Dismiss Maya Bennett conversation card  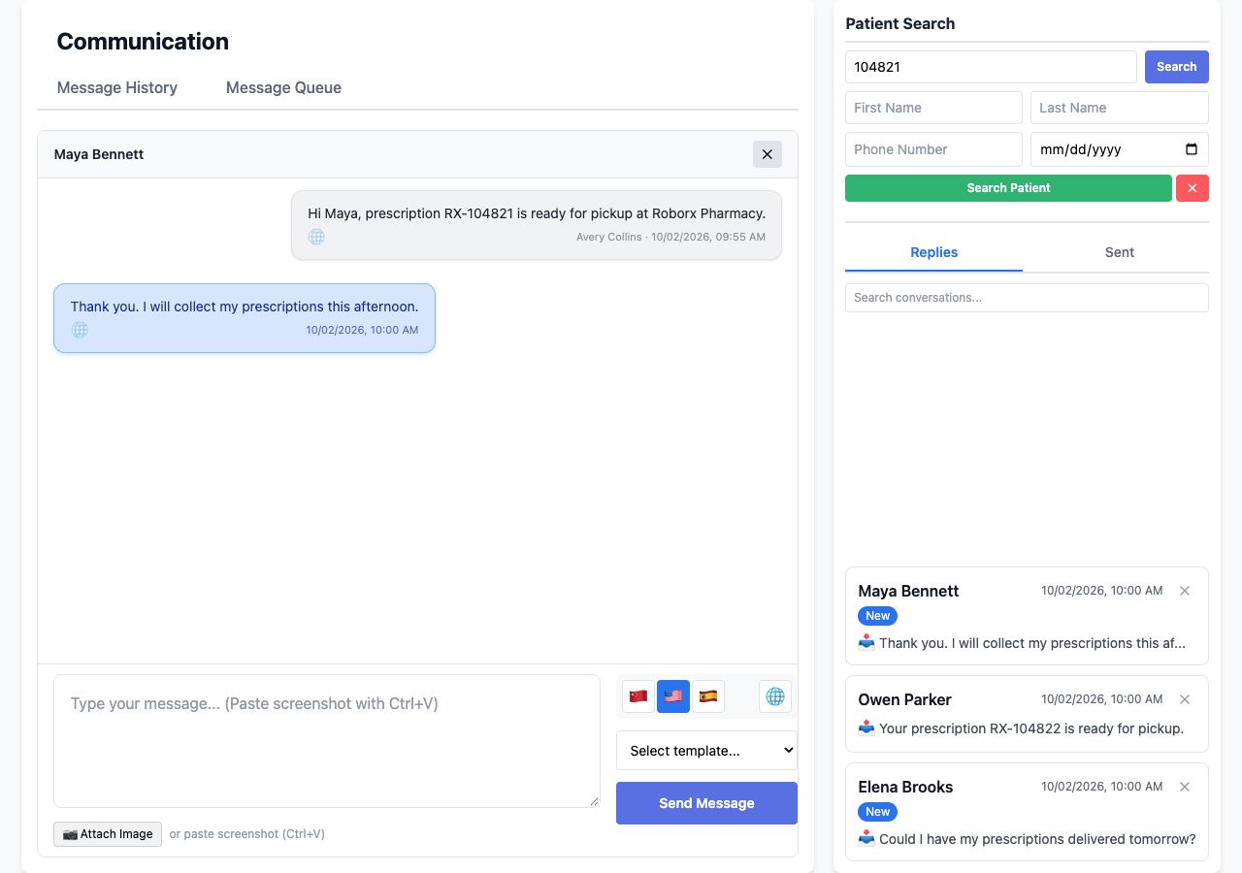[x=1185, y=591]
